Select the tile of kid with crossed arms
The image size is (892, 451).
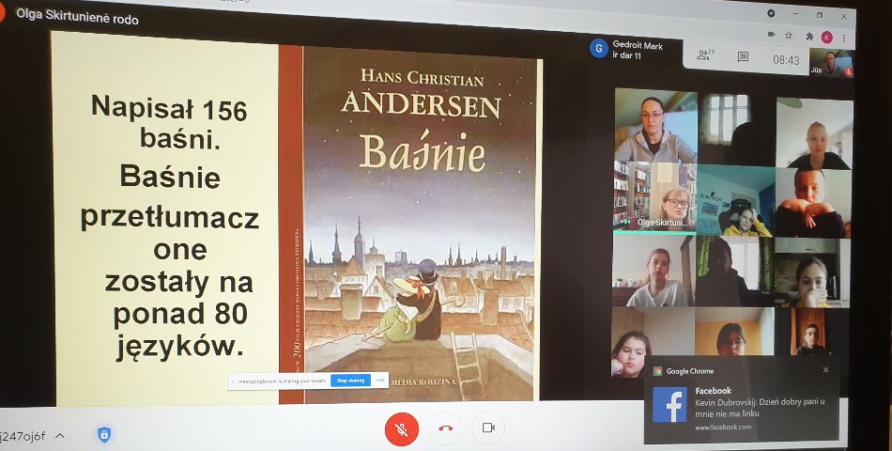click(812, 203)
